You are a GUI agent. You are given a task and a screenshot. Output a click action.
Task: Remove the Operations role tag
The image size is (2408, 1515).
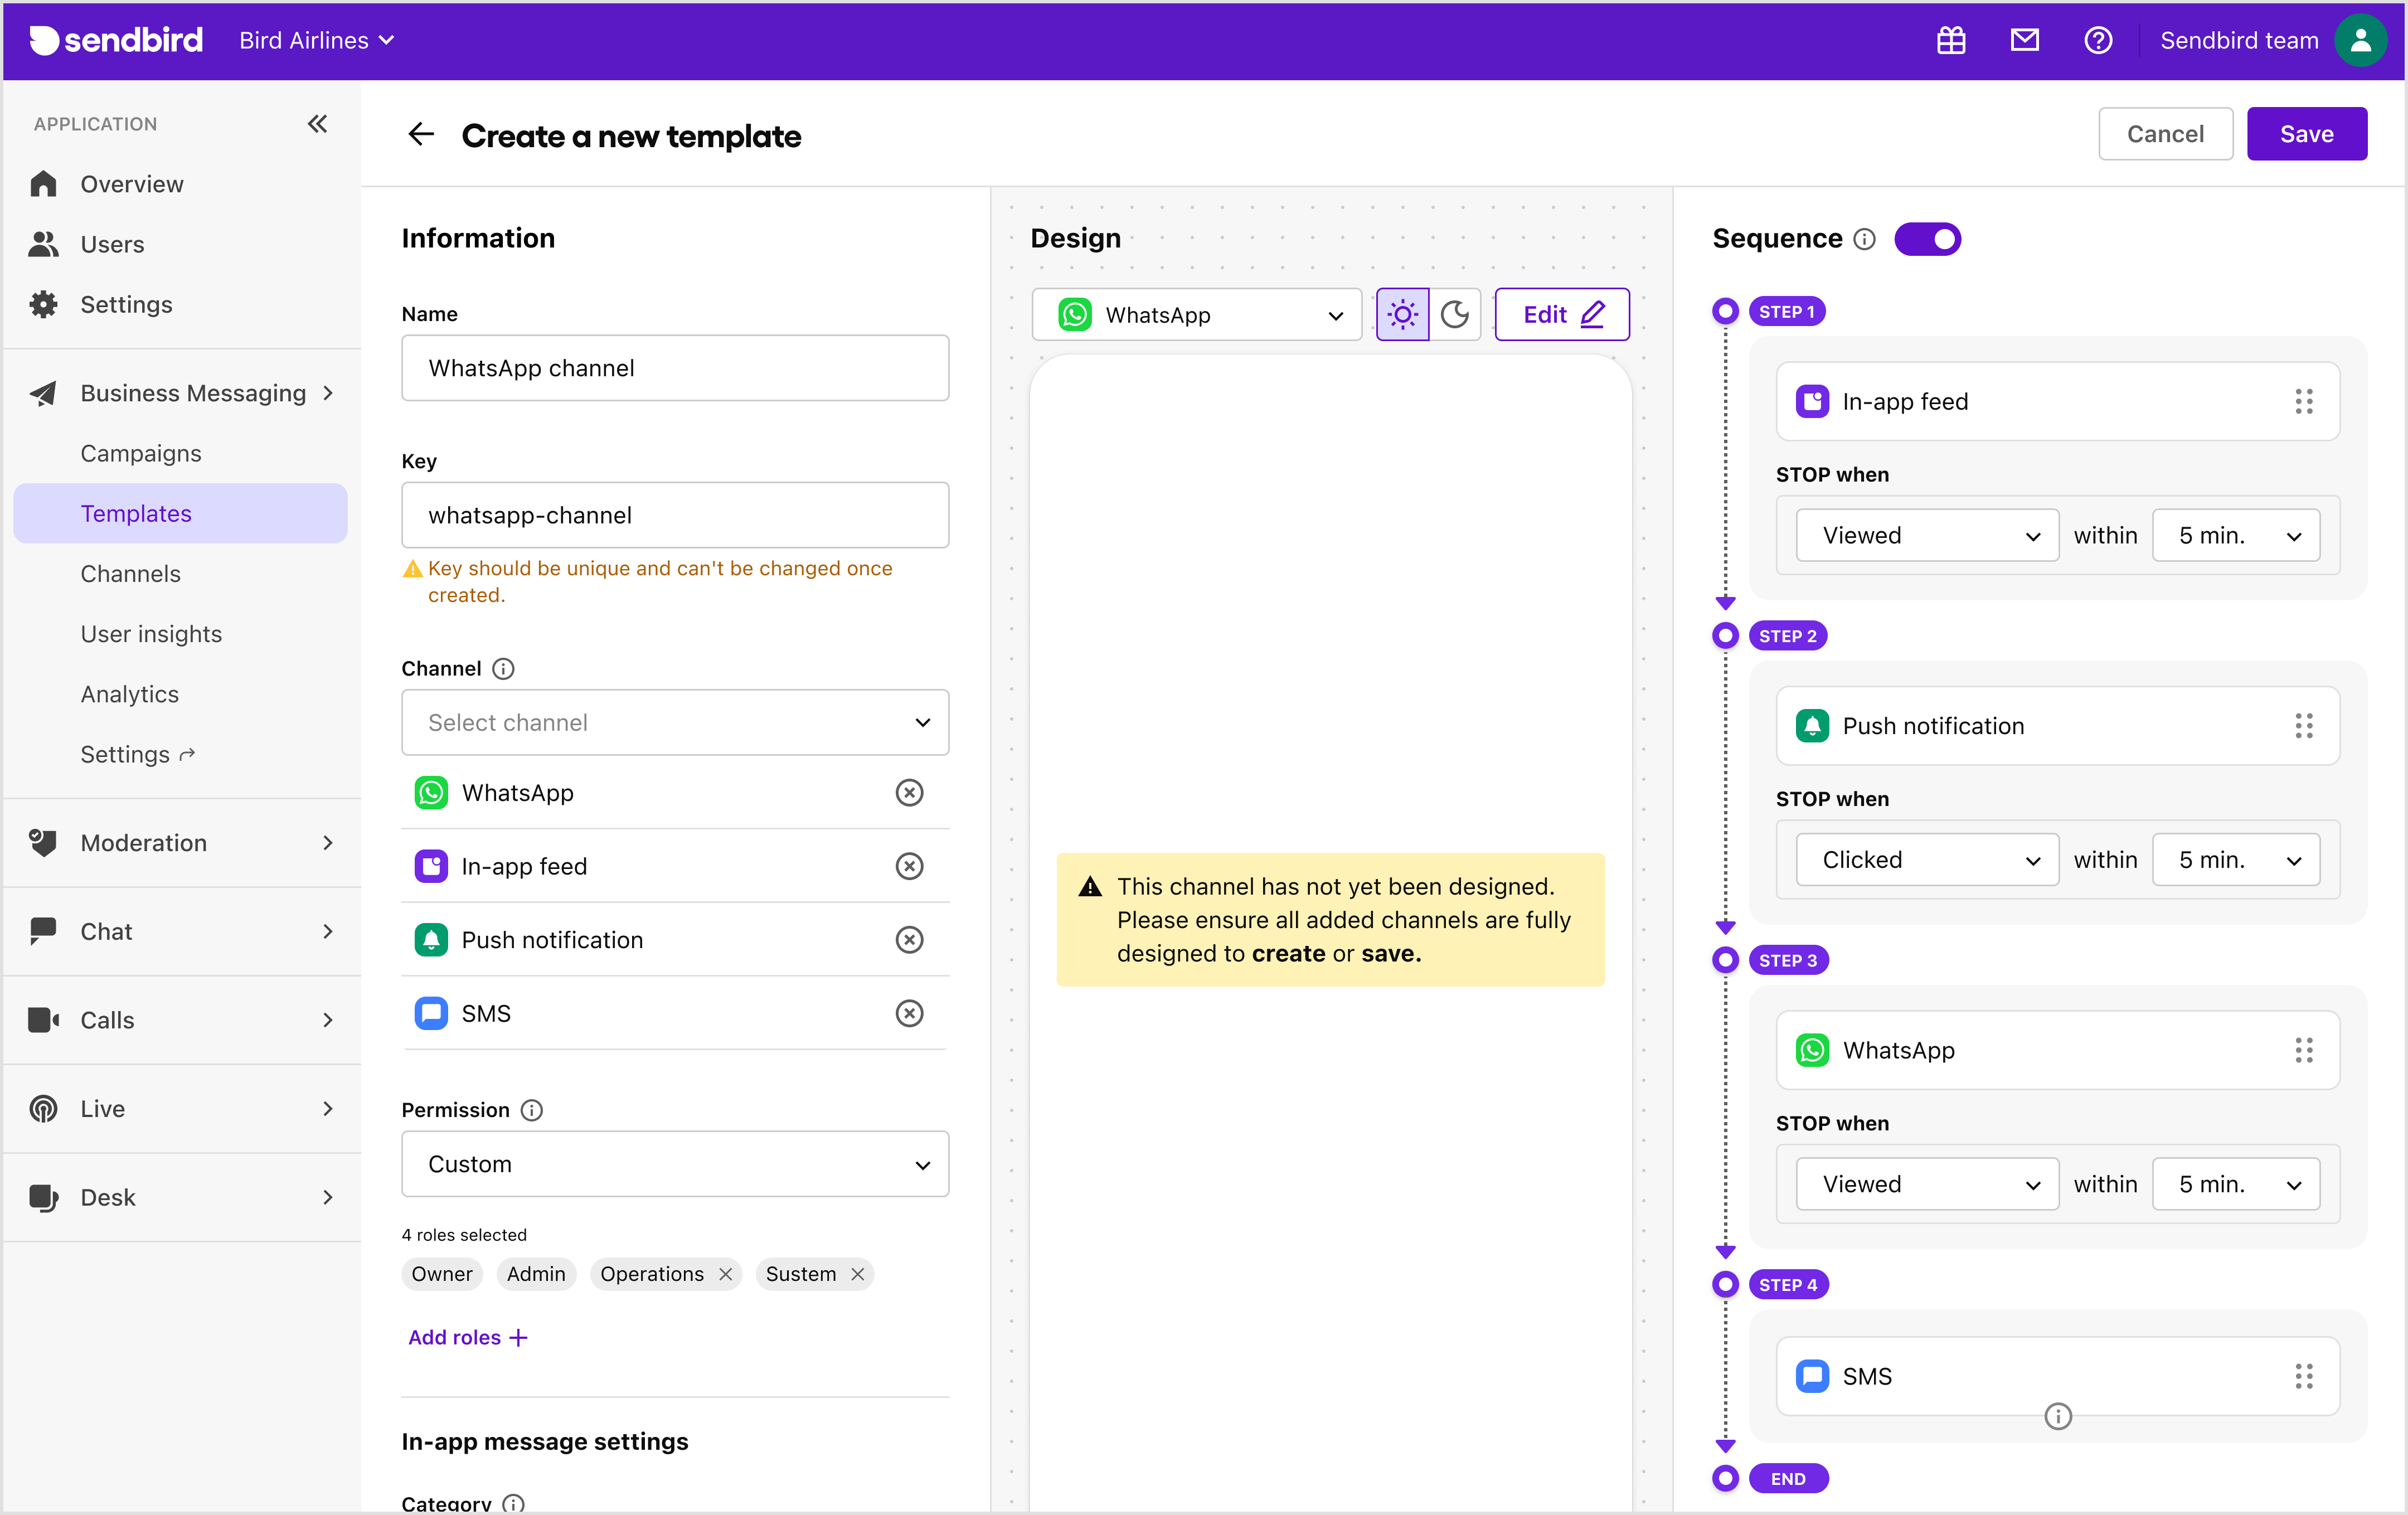pos(726,1274)
